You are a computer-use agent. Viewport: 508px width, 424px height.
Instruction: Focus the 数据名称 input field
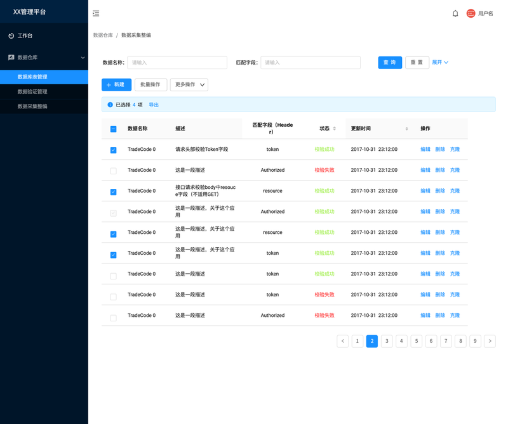pos(177,63)
